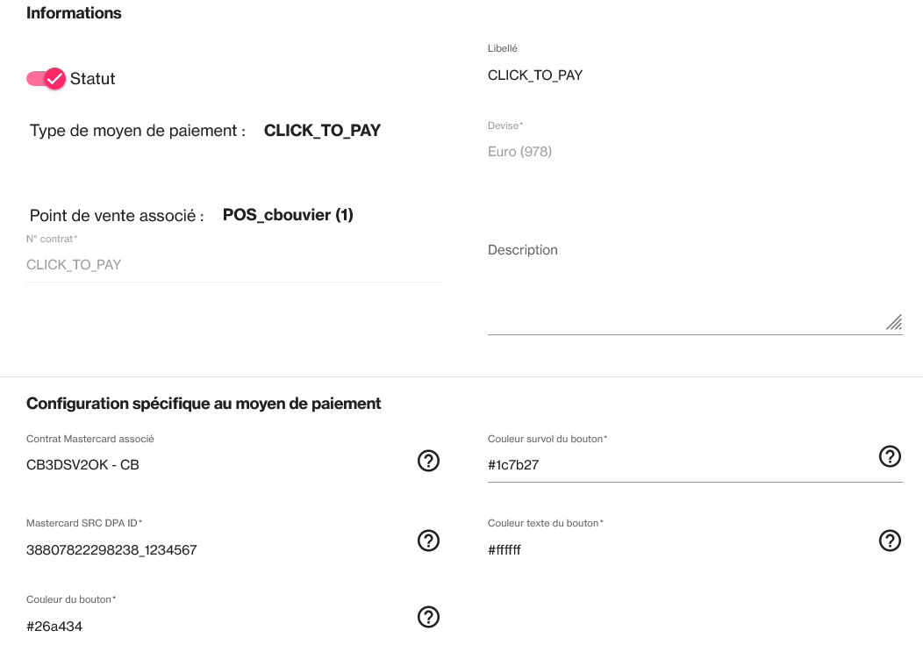The height and width of the screenshot is (652, 923).
Task: Click help icon for Couleur texte du bouton
Action: pos(890,541)
